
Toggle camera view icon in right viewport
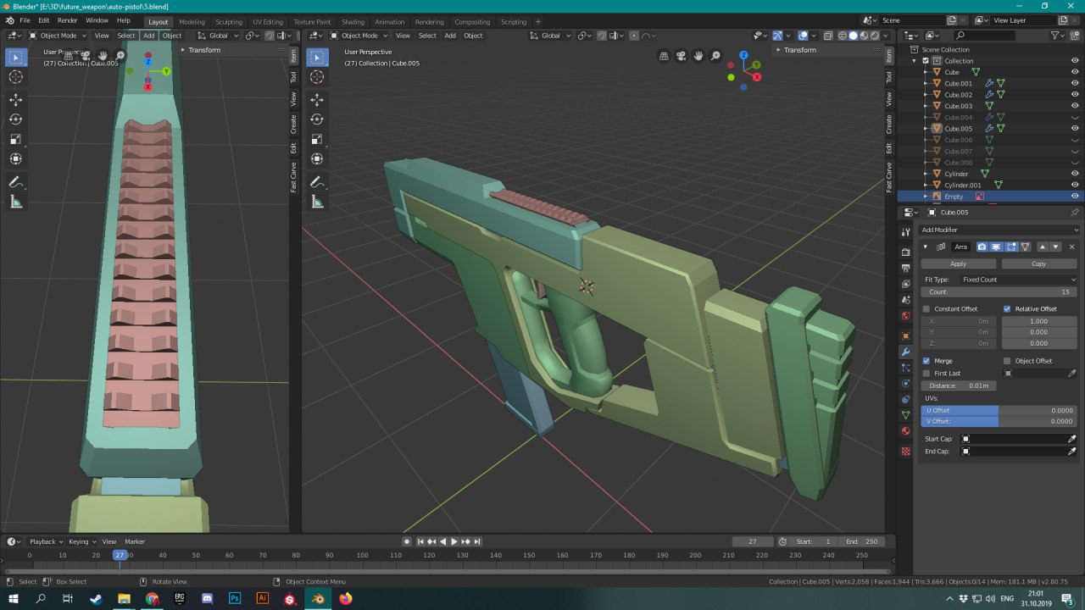pyautogui.click(x=681, y=56)
